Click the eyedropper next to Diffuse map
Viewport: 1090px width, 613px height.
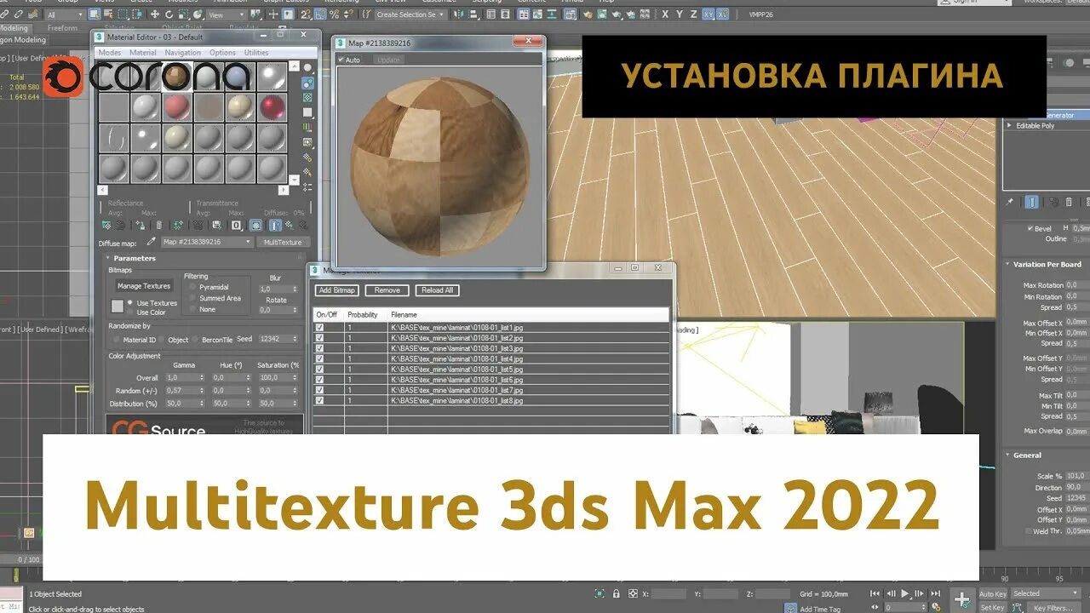[152, 242]
